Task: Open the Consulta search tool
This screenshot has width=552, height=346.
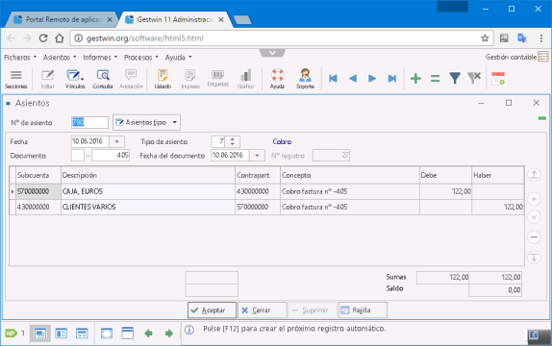Action: [103, 79]
